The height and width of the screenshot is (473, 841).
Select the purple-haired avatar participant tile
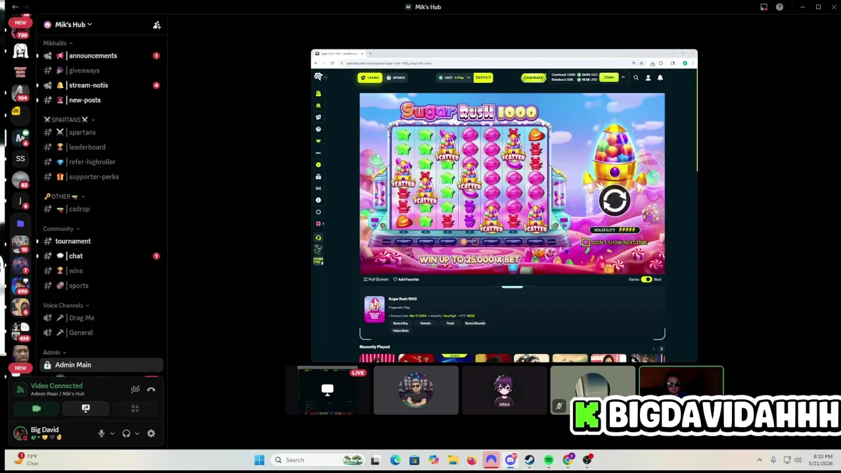pos(504,391)
